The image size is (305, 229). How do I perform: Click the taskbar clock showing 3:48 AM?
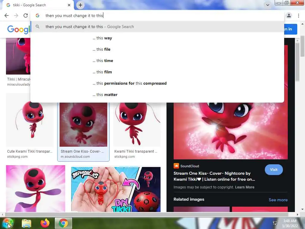tap(290, 223)
